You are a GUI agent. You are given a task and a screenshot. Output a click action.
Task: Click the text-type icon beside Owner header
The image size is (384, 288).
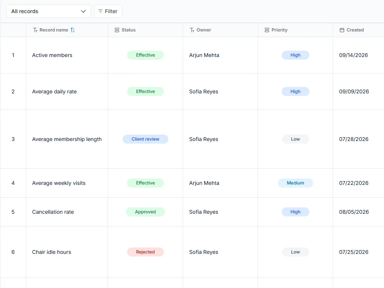pyautogui.click(x=192, y=30)
